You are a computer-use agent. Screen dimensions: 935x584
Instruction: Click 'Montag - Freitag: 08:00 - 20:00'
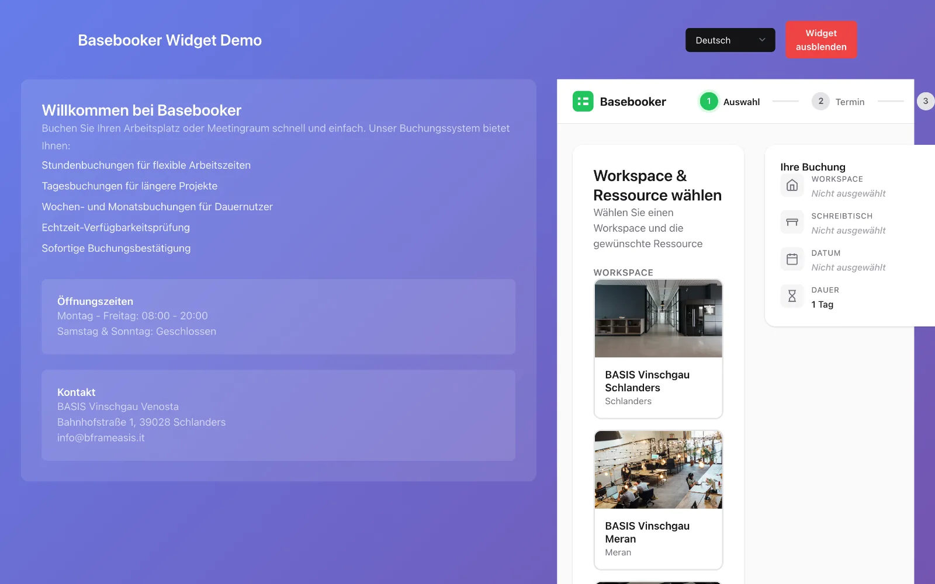pos(133,315)
